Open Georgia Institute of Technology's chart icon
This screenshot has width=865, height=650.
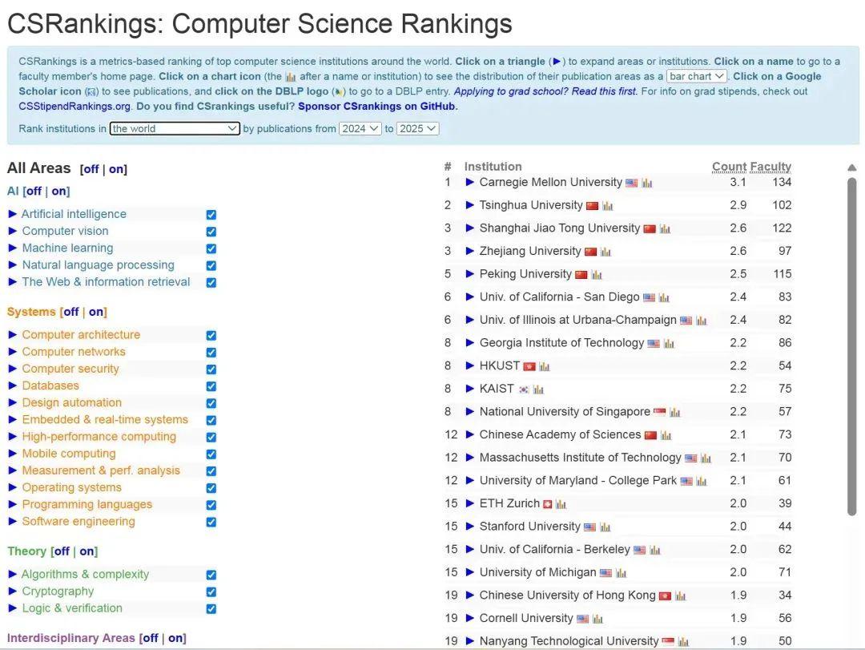pos(669,344)
